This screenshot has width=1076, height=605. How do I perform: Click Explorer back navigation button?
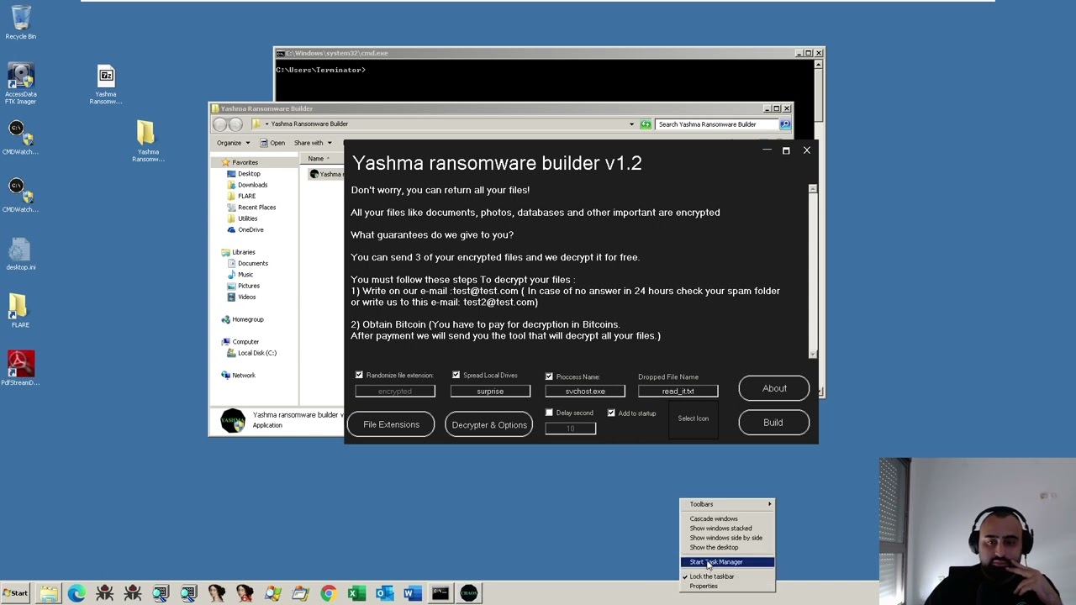219,124
